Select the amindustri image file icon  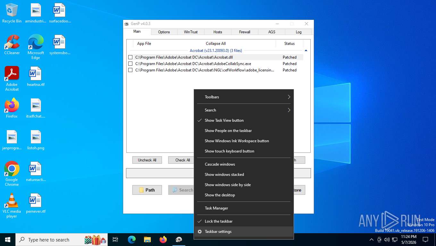tap(36, 13)
